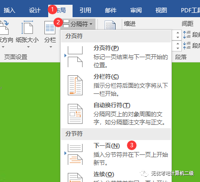The image size is (200, 182).
Task: Click the 段前 spacing before icon
Action: (187, 35)
